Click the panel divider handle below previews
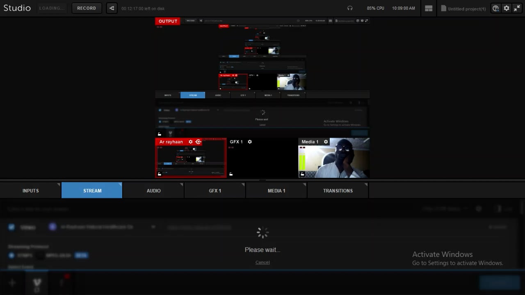 [x=262, y=180]
